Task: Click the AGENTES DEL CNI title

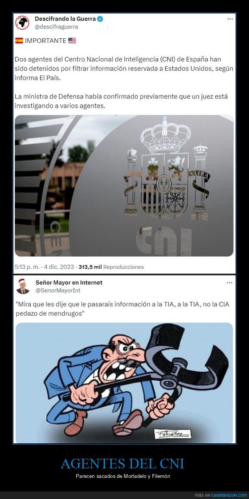Action: [x=123, y=464]
